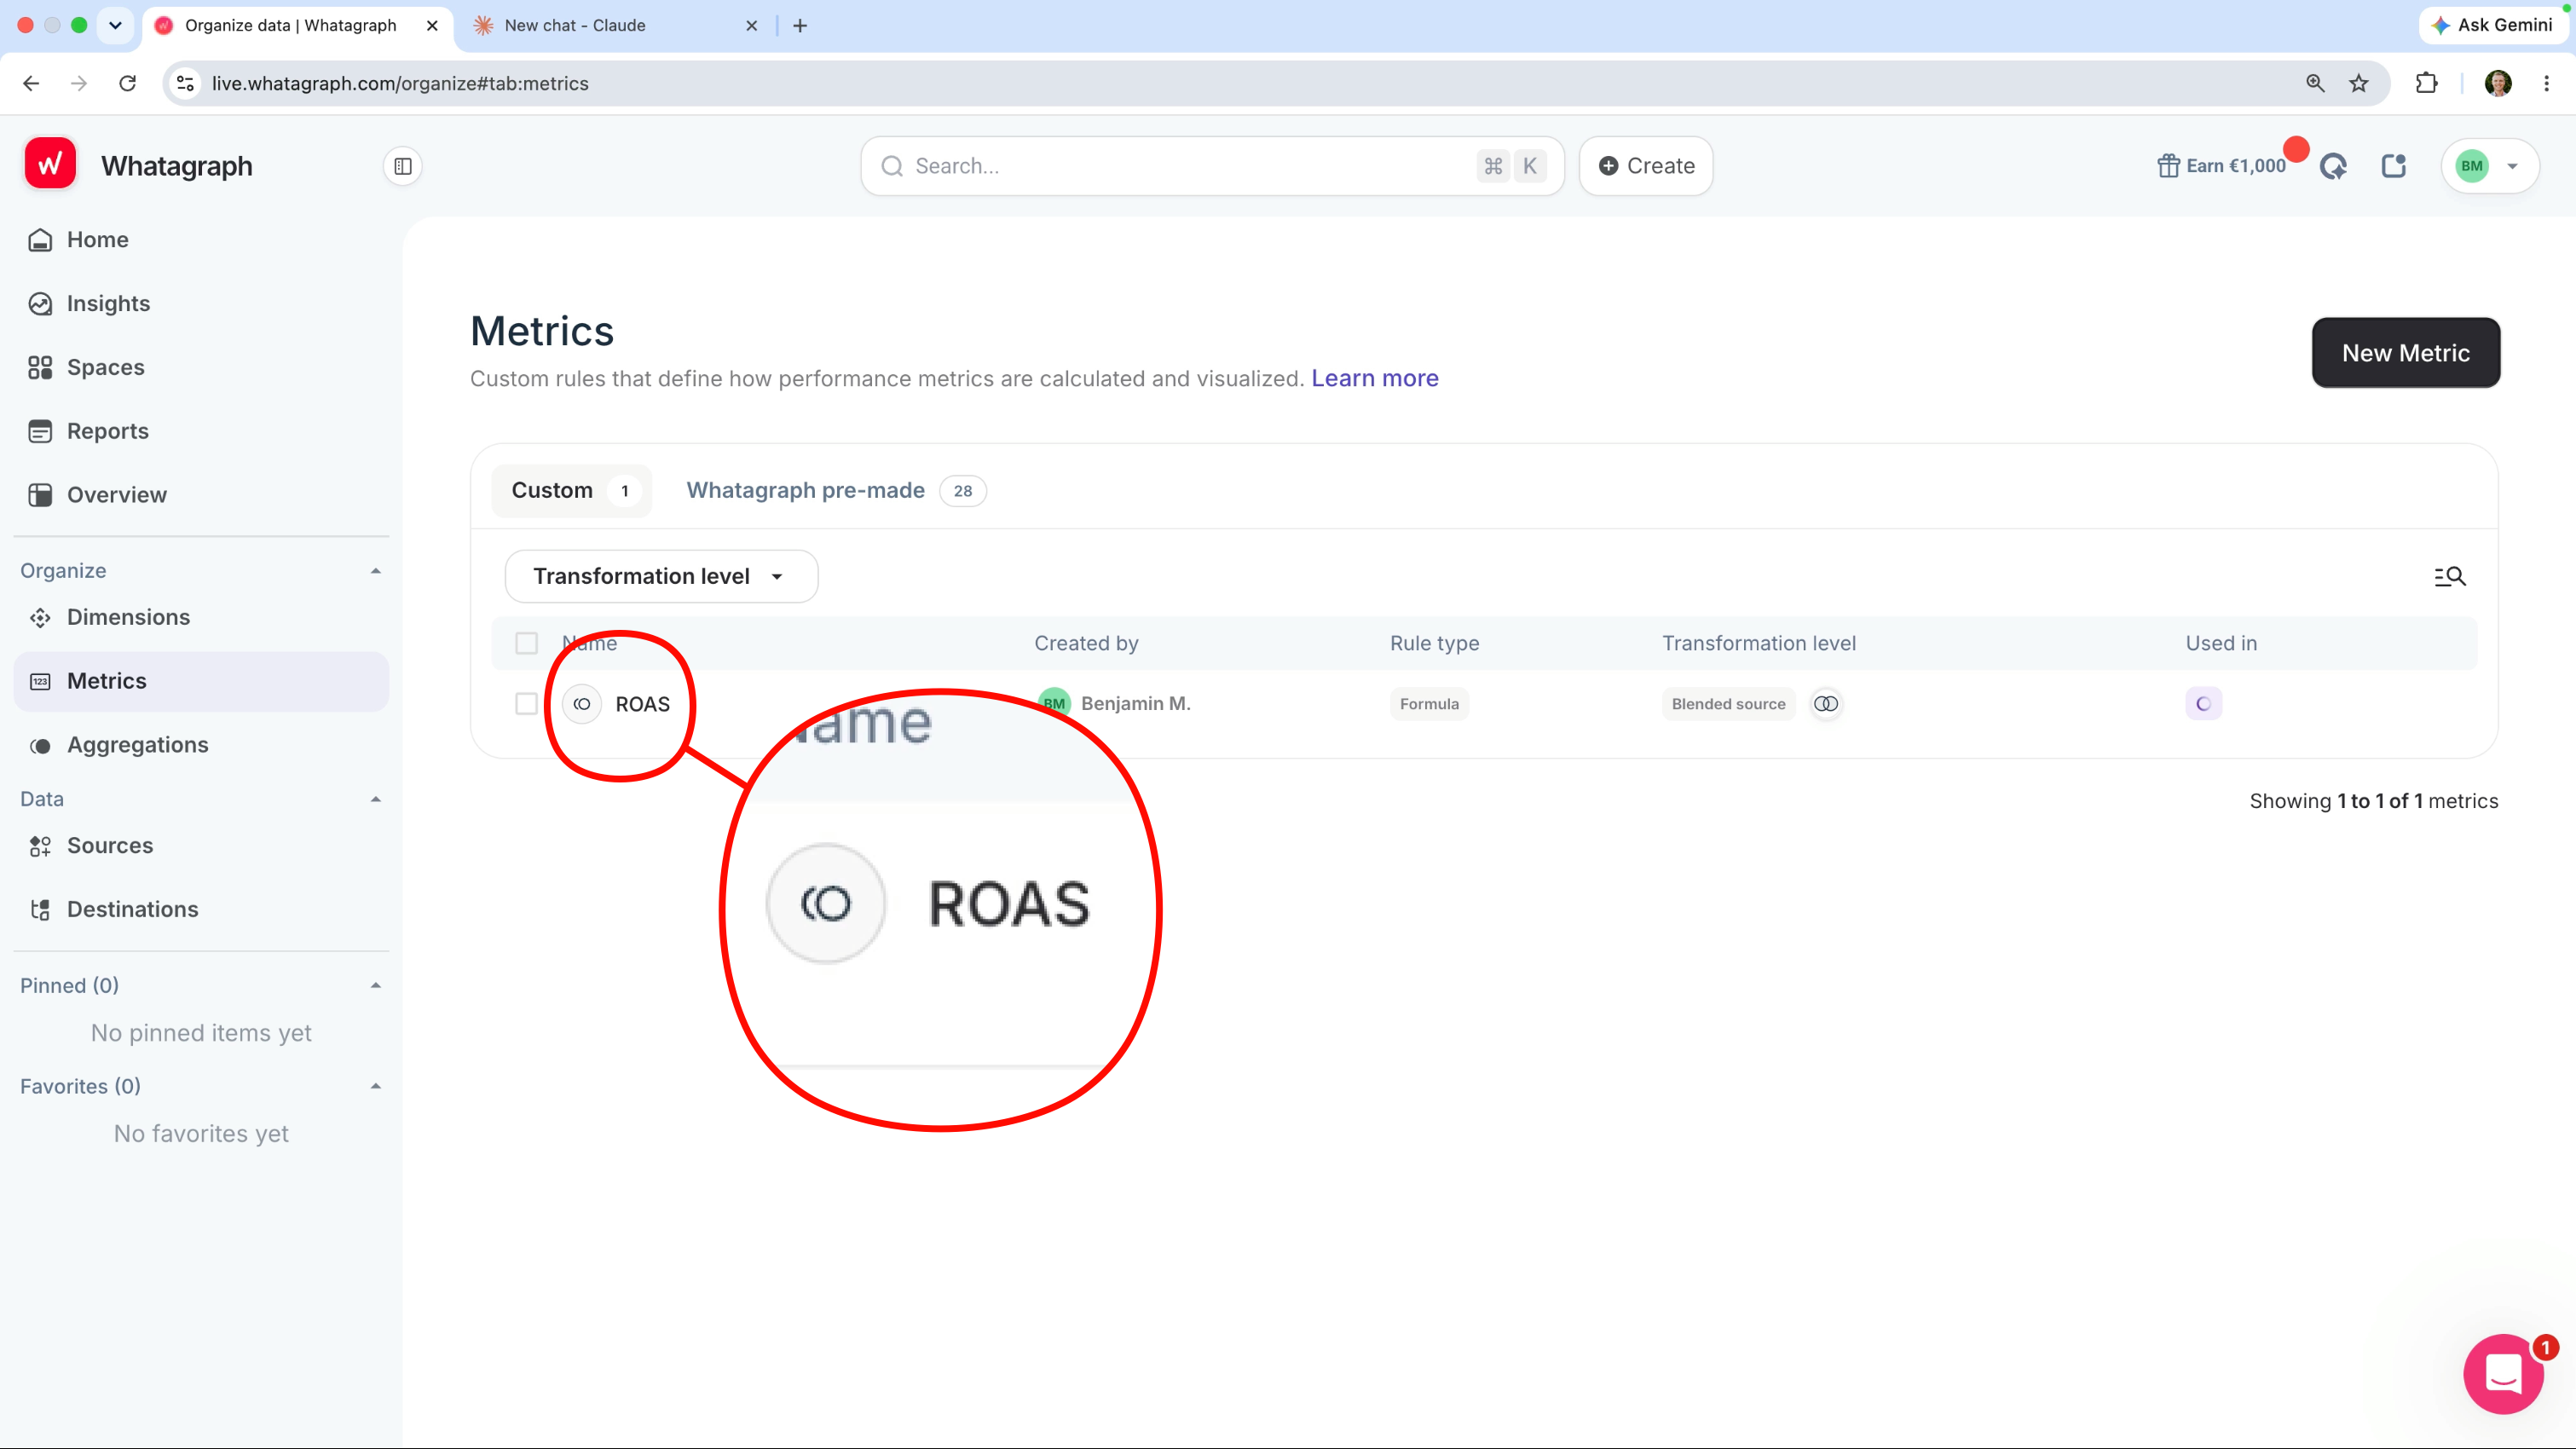Focus the Search input field
The image size is (2576, 1449).
point(1213,166)
